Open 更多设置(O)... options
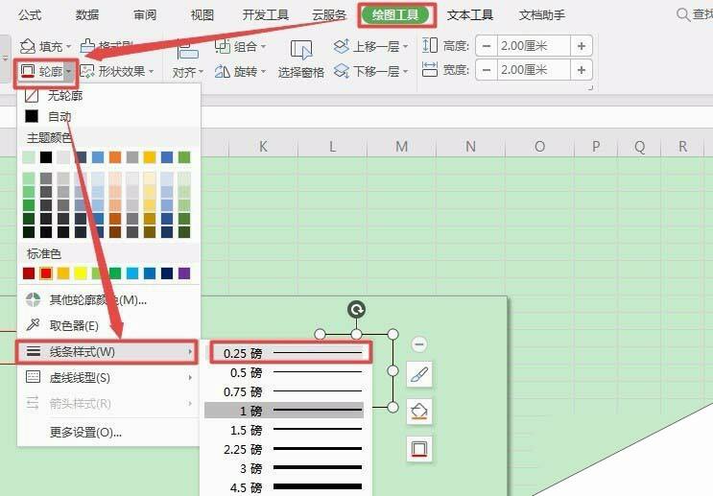This screenshot has height=496, width=713. point(108,432)
